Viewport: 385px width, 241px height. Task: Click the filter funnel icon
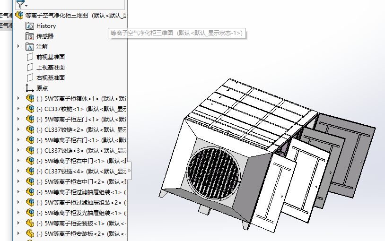click(x=20, y=4)
